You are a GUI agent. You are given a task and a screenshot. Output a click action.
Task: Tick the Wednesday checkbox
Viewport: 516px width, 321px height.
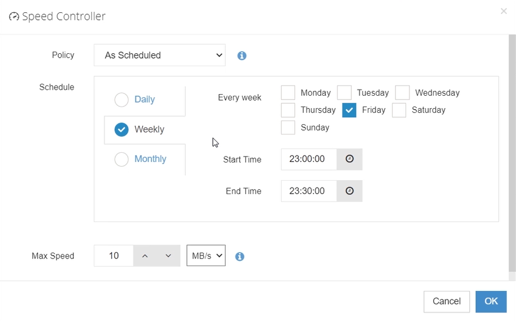402,92
